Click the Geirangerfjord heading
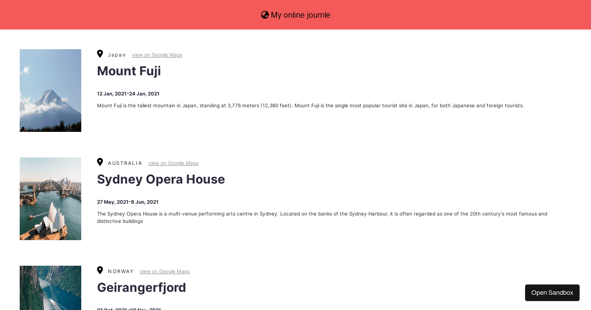The height and width of the screenshot is (310, 591). [141, 287]
